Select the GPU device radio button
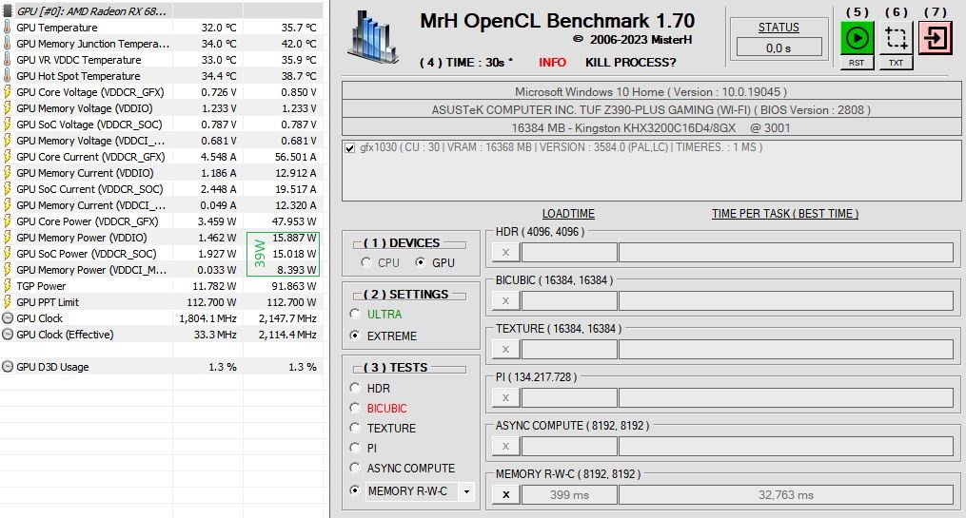The height and width of the screenshot is (518, 966). click(420, 262)
